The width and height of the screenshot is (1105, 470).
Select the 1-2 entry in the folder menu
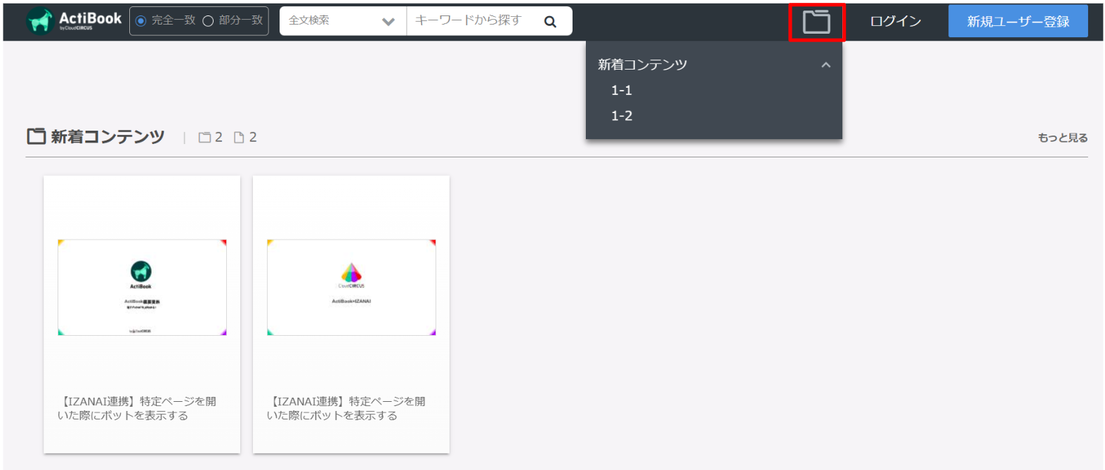tap(622, 116)
